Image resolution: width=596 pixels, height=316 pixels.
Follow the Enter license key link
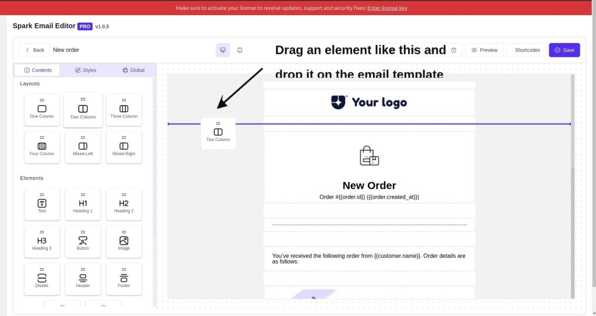pos(387,8)
